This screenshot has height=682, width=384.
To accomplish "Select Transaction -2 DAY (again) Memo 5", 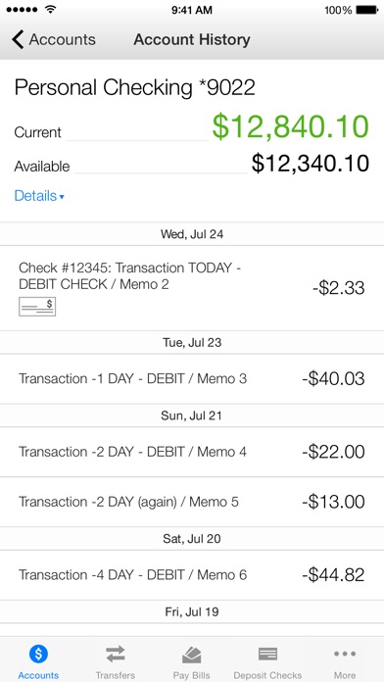I will (192, 502).
